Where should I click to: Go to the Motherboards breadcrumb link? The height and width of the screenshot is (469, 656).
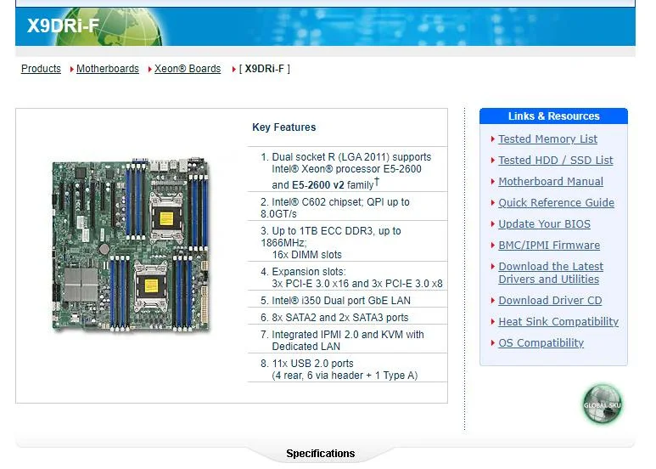click(x=108, y=69)
